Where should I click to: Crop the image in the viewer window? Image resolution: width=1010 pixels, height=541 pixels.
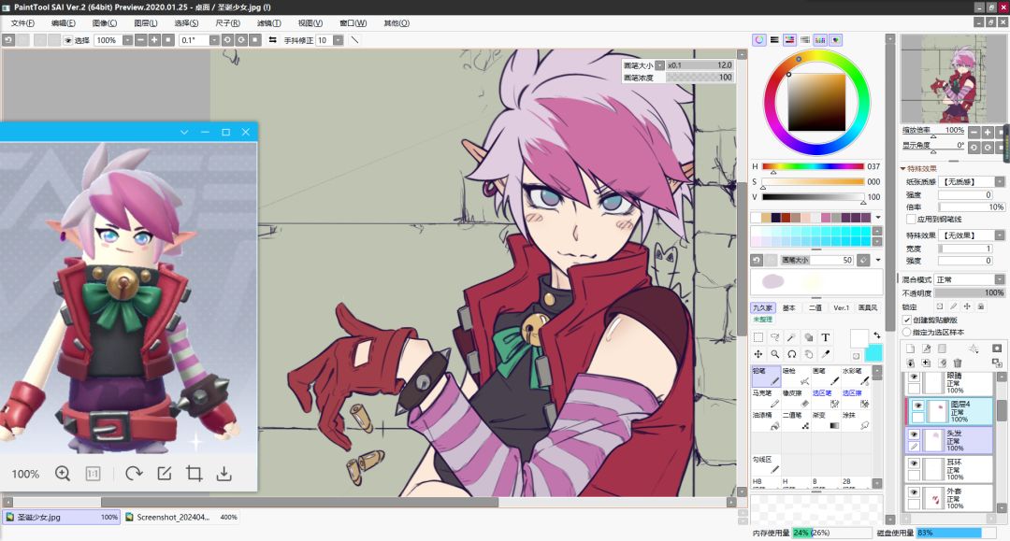coord(194,474)
